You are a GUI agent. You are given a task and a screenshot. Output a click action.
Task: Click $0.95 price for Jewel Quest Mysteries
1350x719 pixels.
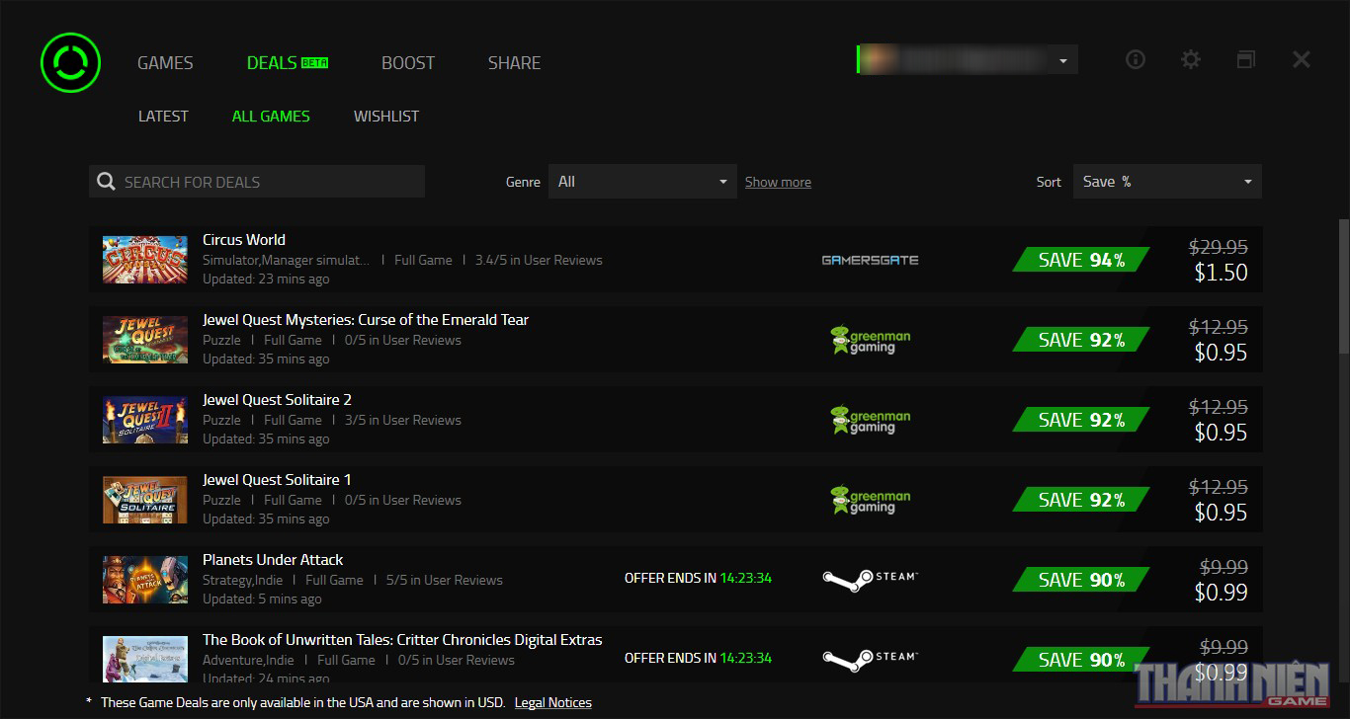1221,353
